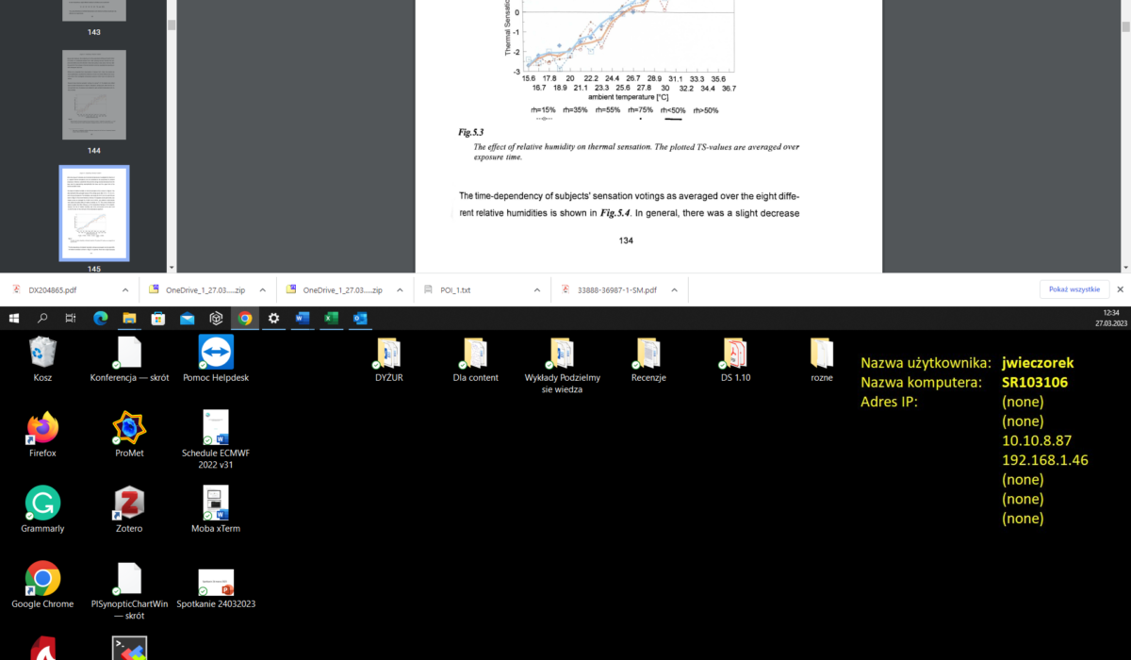The image size is (1131, 660).
Task: Open the Word taskbar icon
Action: click(x=302, y=319)
